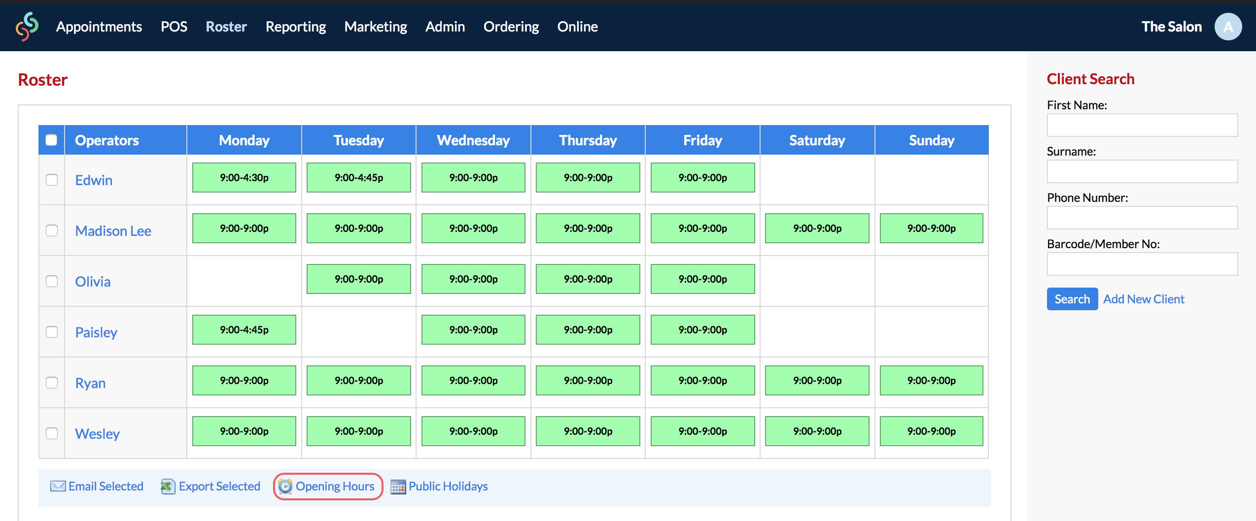This screenshot has width=1256, height=521.
Task: Open the Add New Client link
Action: 1144,299
